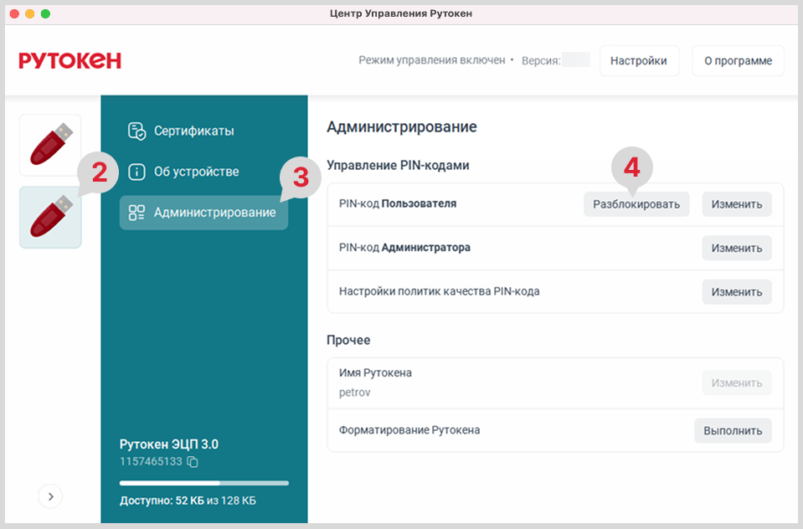Change the PIN-код Пользователя
This screenshot has width=803, height=529.
coord(736,204)
